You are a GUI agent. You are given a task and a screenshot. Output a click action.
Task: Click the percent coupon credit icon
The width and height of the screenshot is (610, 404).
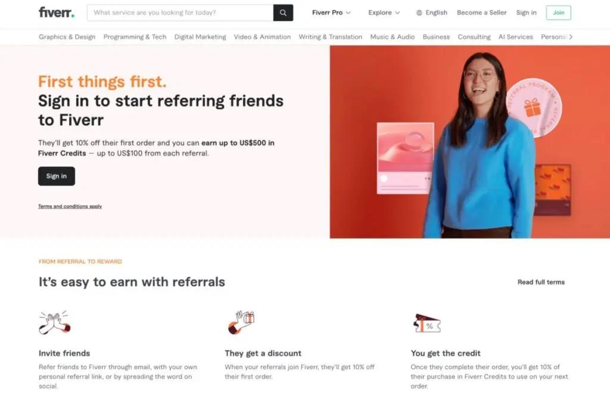427,324
